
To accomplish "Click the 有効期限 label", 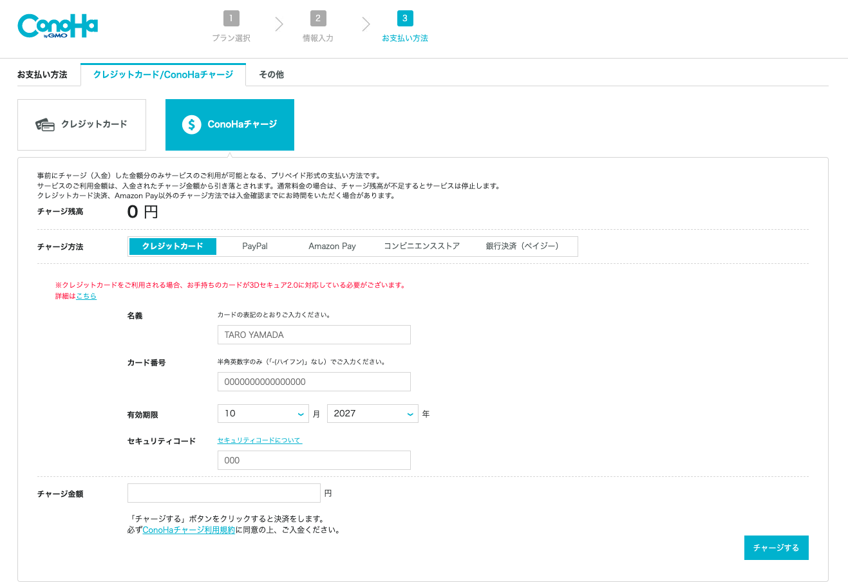I will (142, 415).
